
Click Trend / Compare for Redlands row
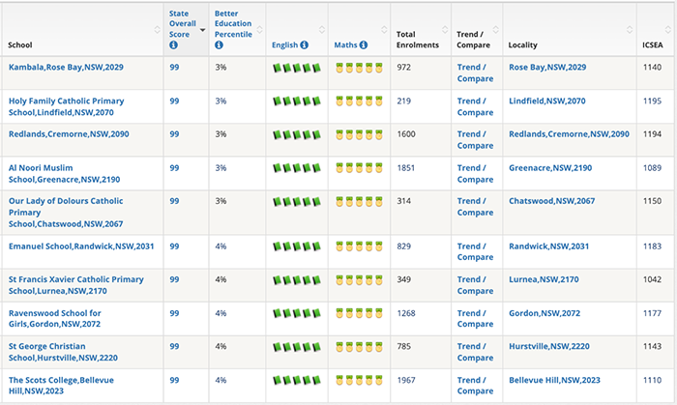click(x=475, y=140)
